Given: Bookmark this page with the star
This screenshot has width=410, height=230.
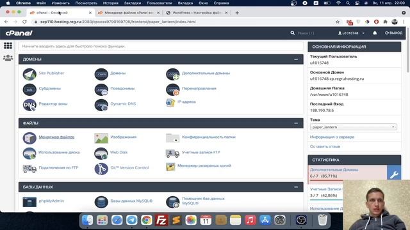Looking at the screenshot, I should pyautogui.click(x=338, y=22).
